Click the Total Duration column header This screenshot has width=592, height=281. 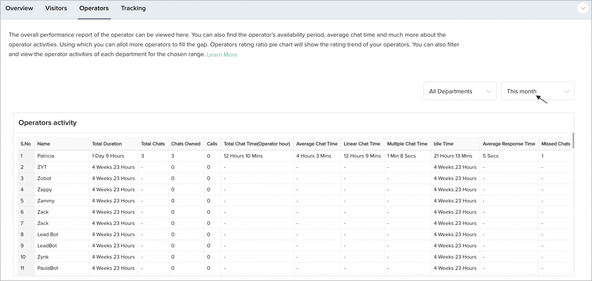(107, 144)
